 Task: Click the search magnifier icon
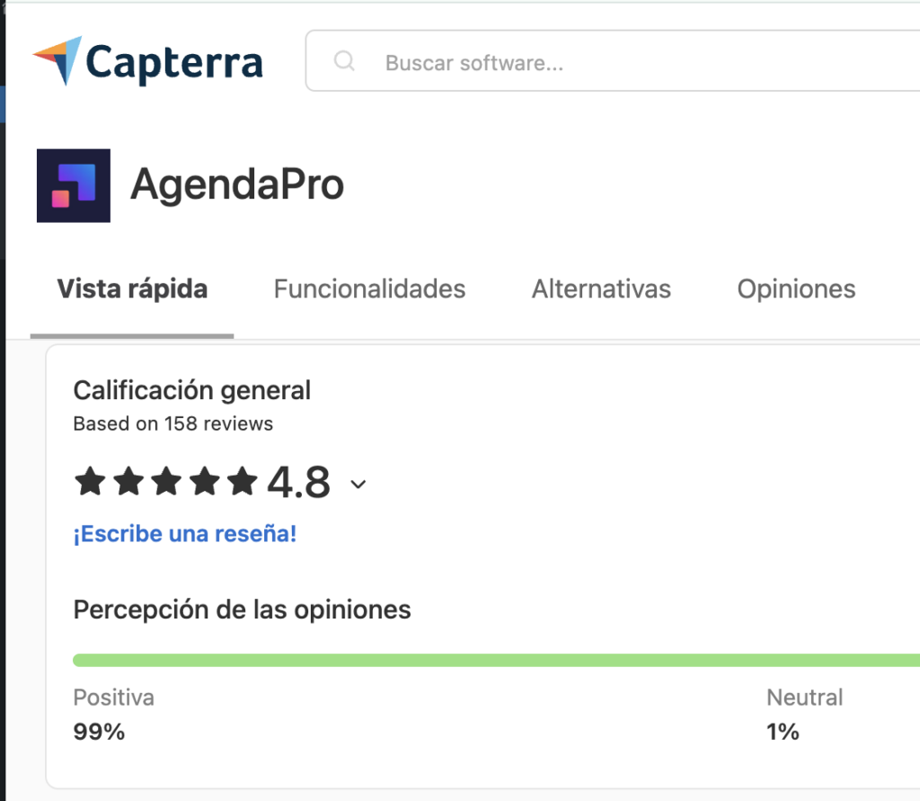[344, 61]
